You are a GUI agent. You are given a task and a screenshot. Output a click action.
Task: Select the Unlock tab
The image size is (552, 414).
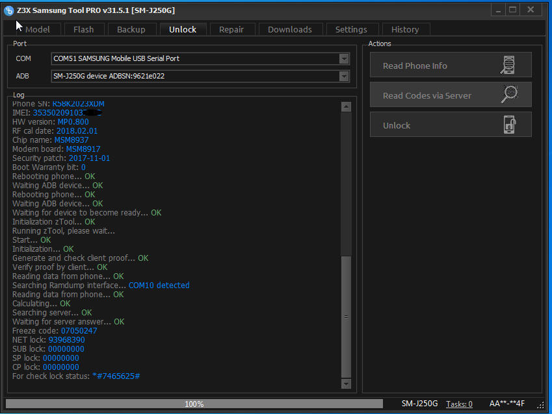(182, 29)
